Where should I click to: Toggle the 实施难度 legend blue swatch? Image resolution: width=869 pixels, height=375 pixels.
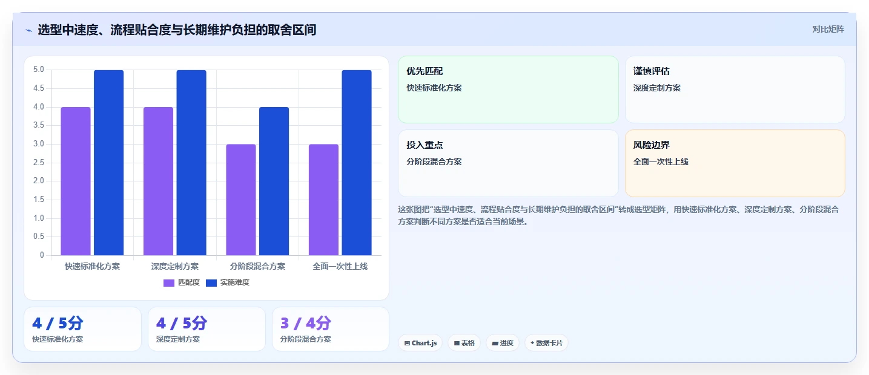(x=211, y=282)
